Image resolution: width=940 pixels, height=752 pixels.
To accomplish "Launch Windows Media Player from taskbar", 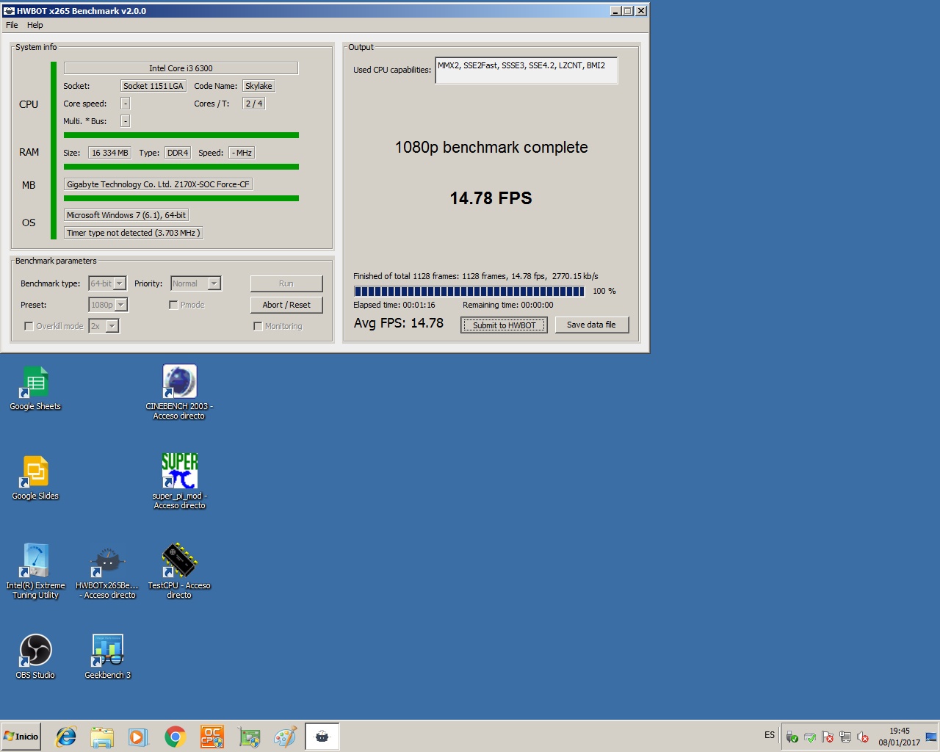I will point(138,737).
